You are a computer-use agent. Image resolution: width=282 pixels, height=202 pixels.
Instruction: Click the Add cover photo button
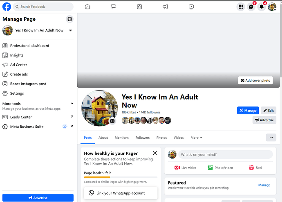click(255, 80)
